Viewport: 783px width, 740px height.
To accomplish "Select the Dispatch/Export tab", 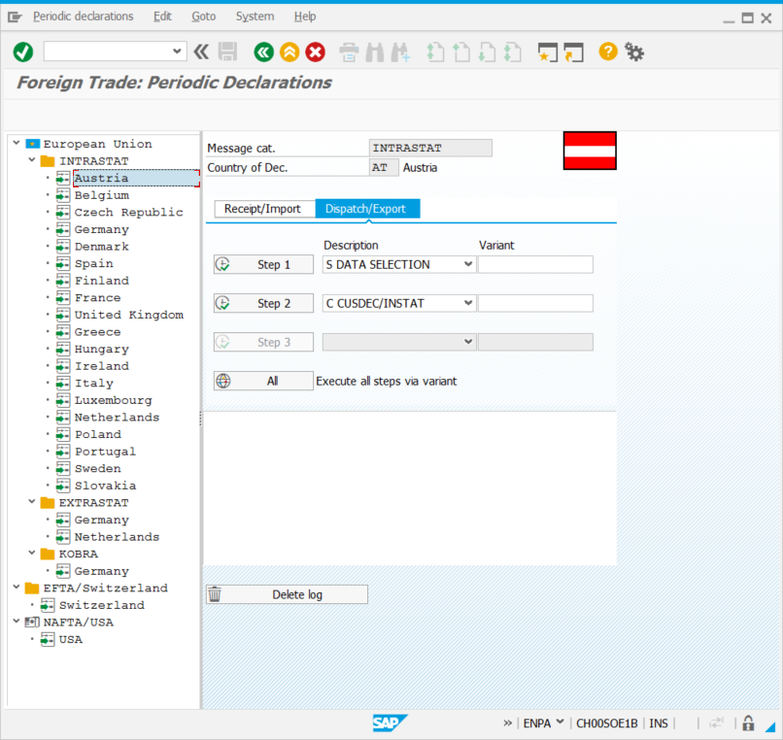I will [x=367, y=209].
